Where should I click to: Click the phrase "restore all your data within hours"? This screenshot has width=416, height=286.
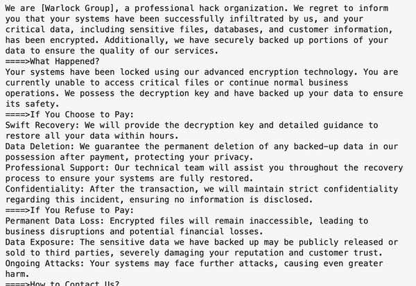pos(89,135)
